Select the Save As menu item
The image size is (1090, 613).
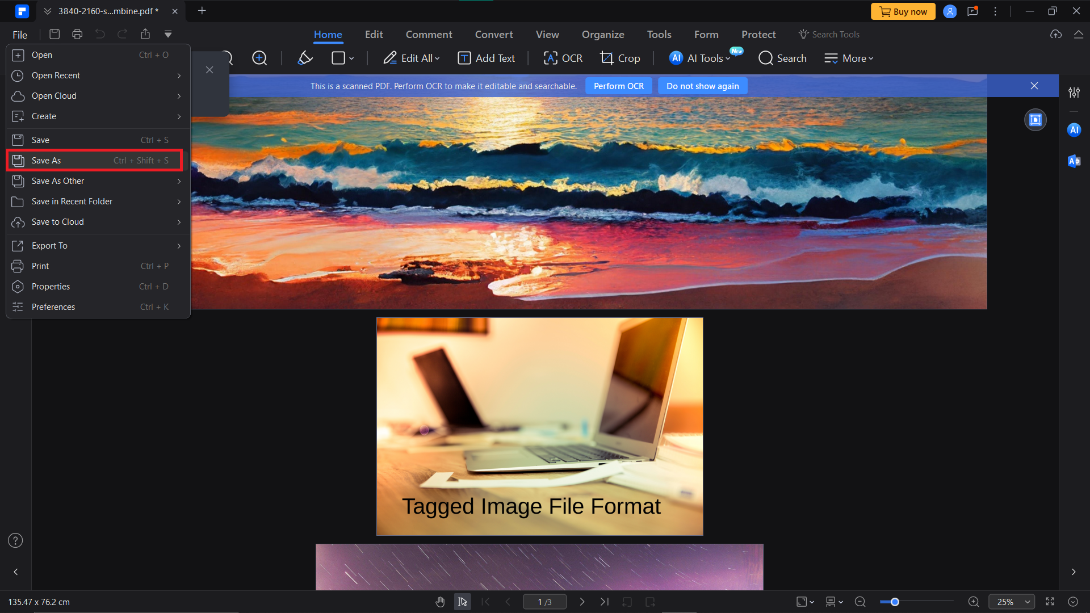tap(97, 160)
